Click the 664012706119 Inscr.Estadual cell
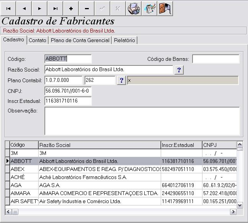This screenshot has width=248, height=223. (181, 185)
